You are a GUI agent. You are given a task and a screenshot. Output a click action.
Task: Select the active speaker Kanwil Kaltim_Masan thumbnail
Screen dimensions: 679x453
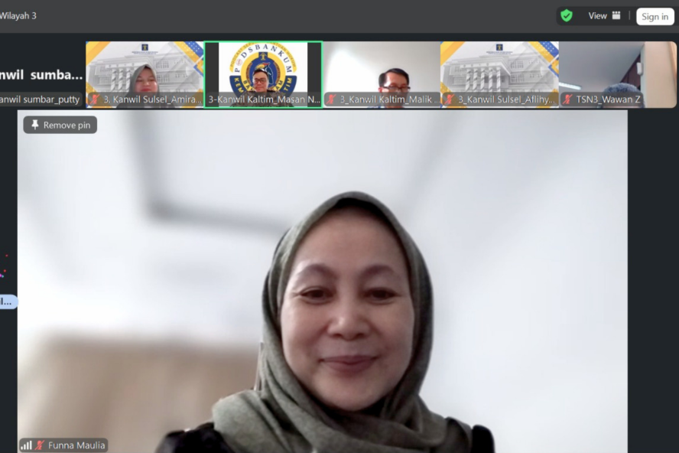click(263, 69)
